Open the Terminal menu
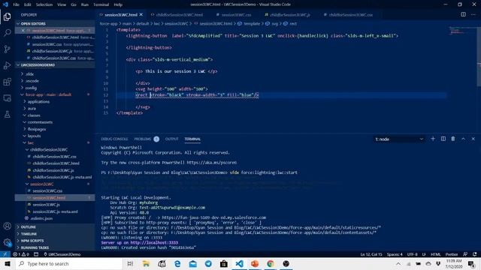Screen dimensions: 481x270 point(101,4)
